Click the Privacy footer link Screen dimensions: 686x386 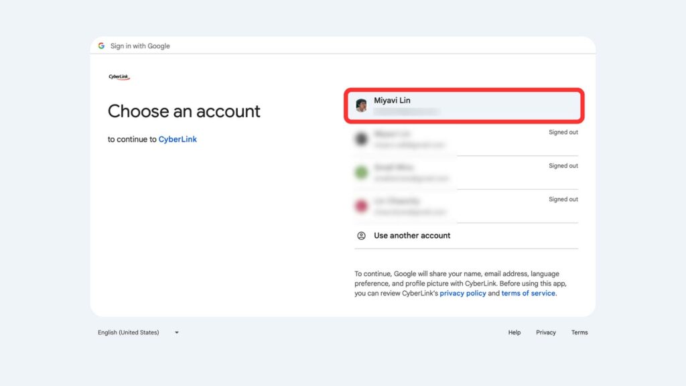[546, 332]
